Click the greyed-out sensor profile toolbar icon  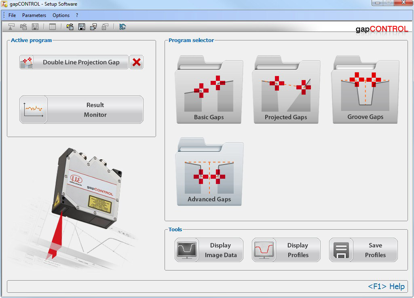[11, 27]
